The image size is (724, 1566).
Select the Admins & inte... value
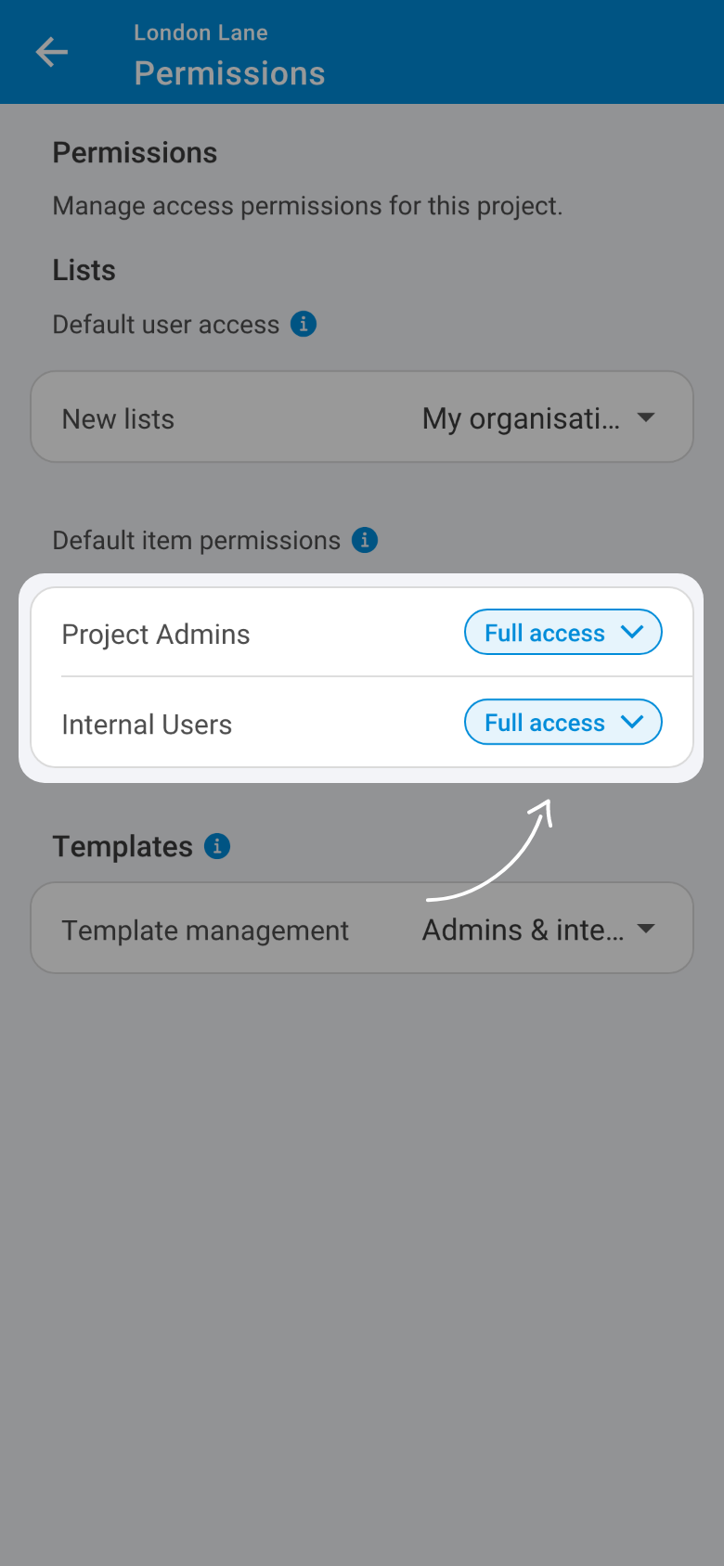[x=523, y=930]
